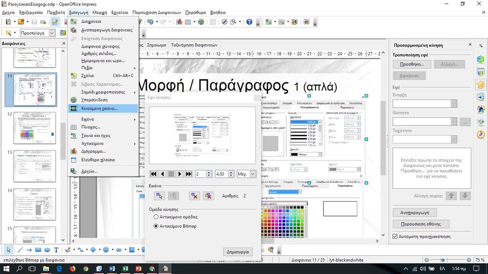This screenshot has height=274, width=488.
Task: Open Παρουσίαση Διαφανειών menu
Action: click(x=156, y=12)
